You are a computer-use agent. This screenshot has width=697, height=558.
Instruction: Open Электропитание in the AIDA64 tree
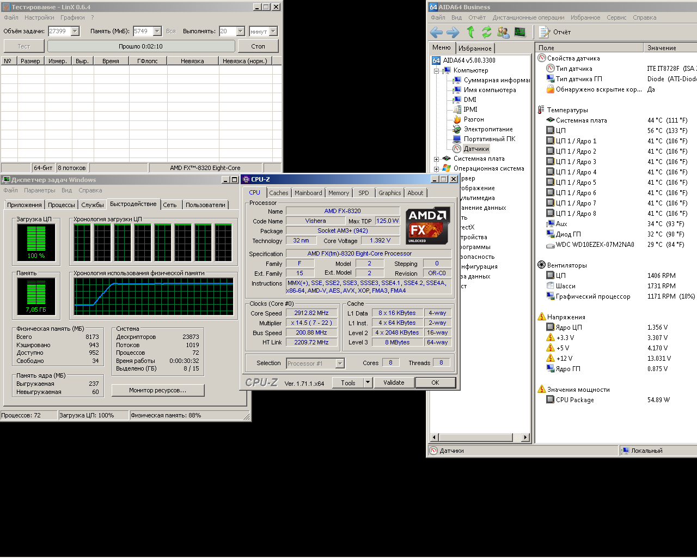point(488,129)
